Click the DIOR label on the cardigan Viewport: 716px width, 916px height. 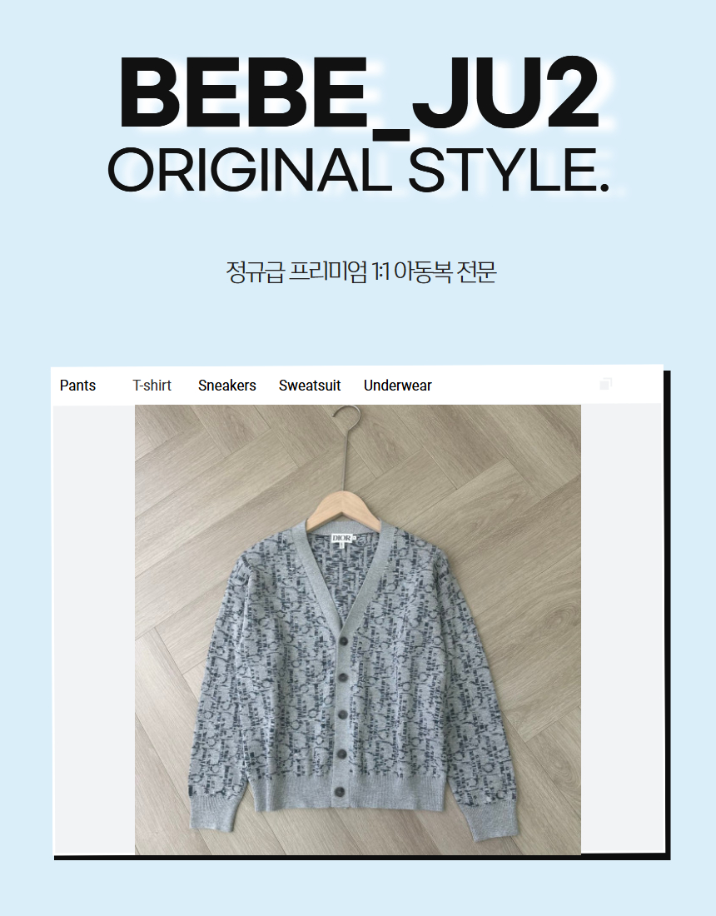[343, 538]
